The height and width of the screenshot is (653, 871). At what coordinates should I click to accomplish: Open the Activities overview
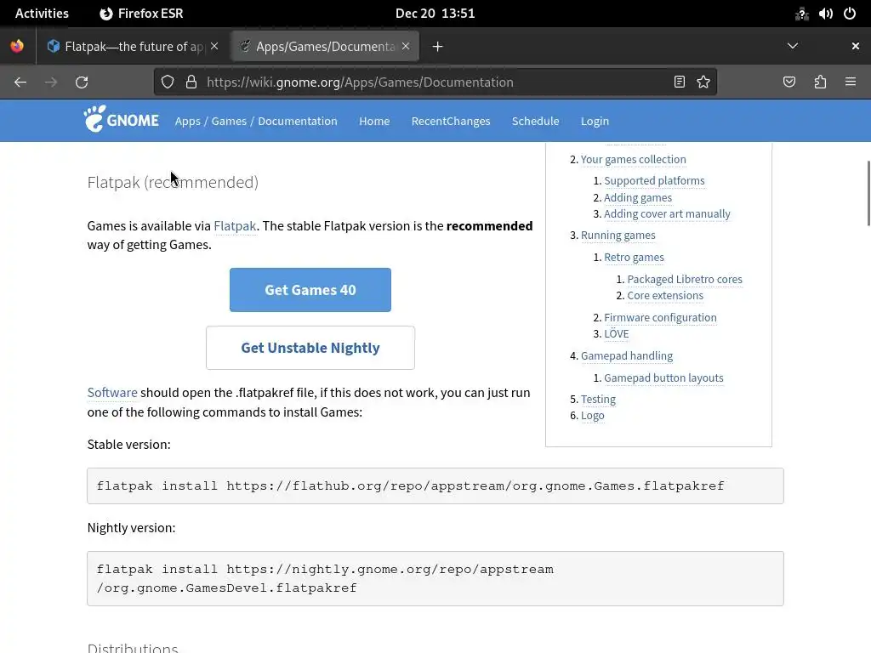(x=42, y=14)
